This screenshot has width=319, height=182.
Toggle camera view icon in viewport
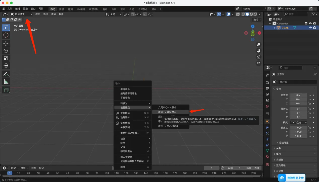[x=258, y=57]
